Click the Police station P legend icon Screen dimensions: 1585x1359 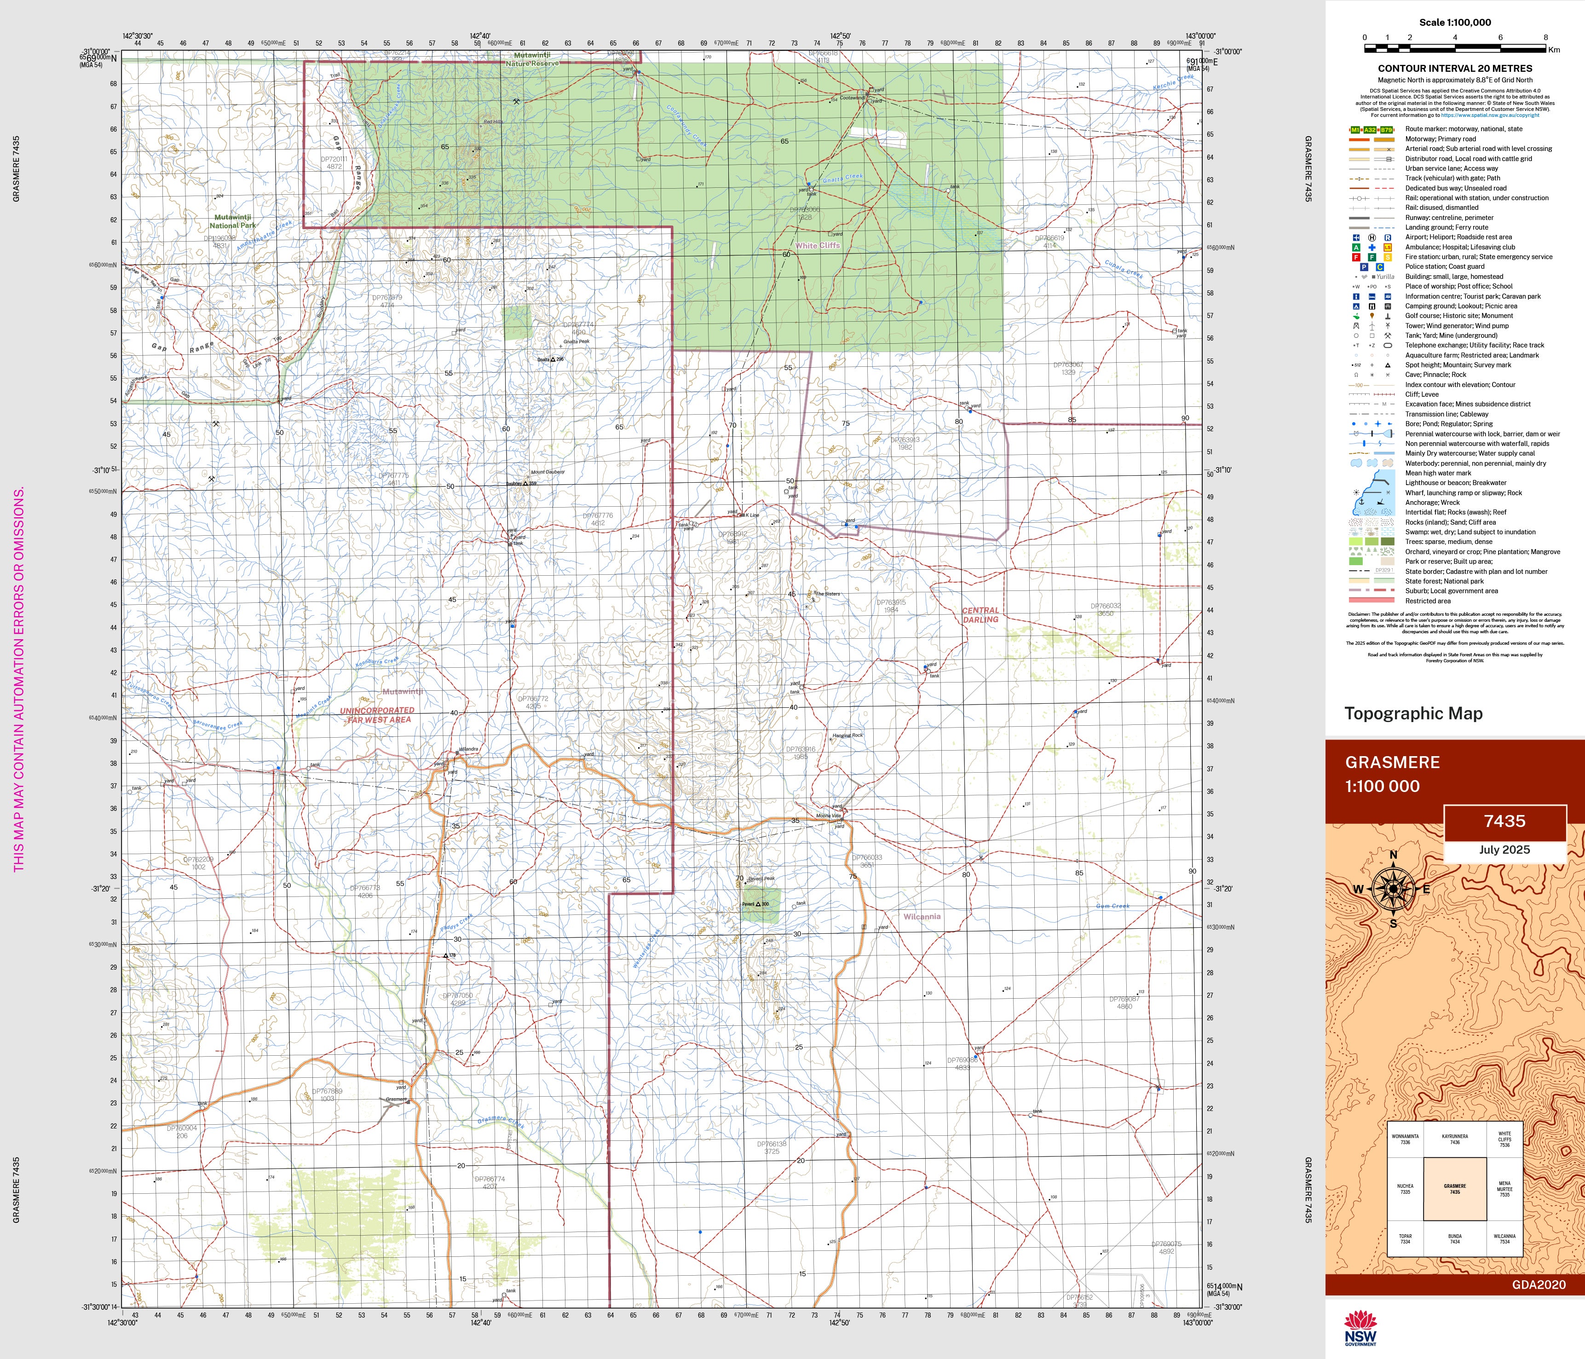[1364, 267]
